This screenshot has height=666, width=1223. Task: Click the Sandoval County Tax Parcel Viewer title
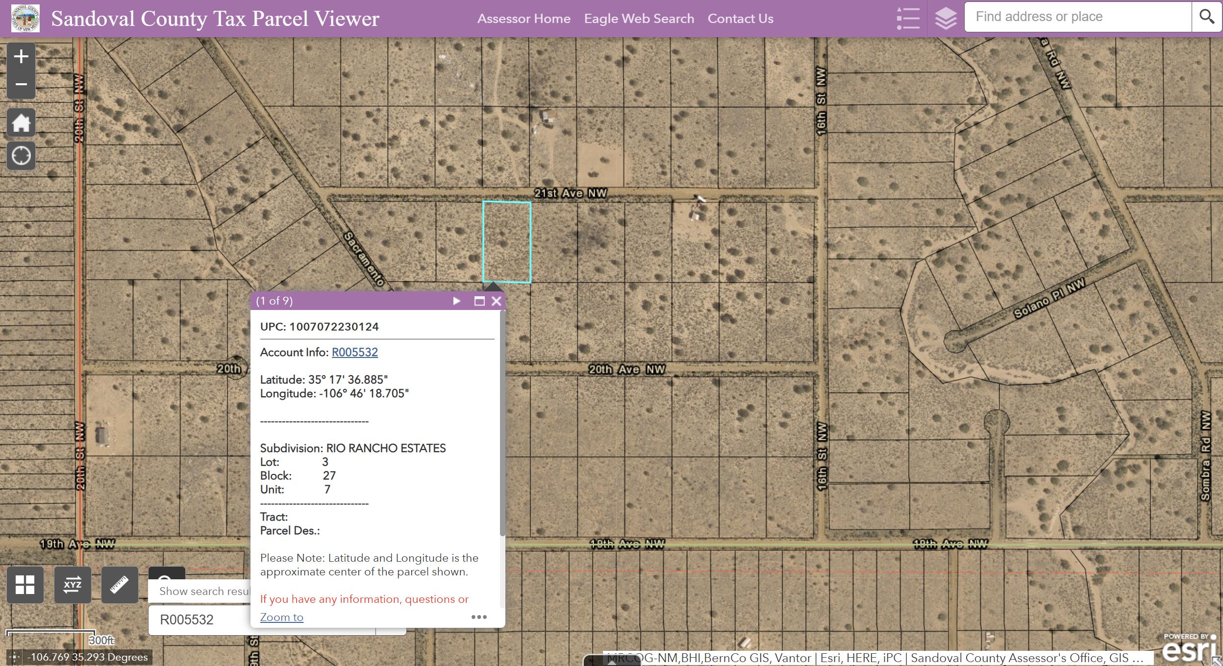215,19
